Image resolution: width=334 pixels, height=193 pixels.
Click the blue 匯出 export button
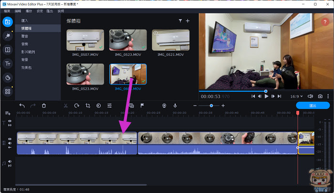[x=313, y=106]
